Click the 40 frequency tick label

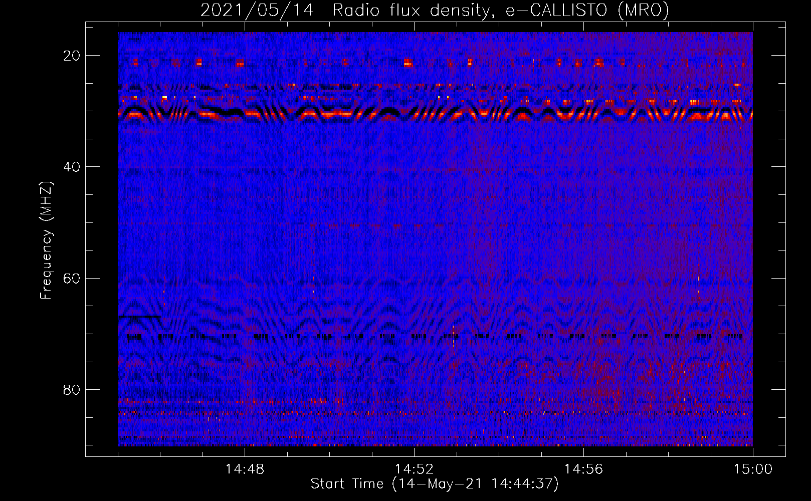72,167
